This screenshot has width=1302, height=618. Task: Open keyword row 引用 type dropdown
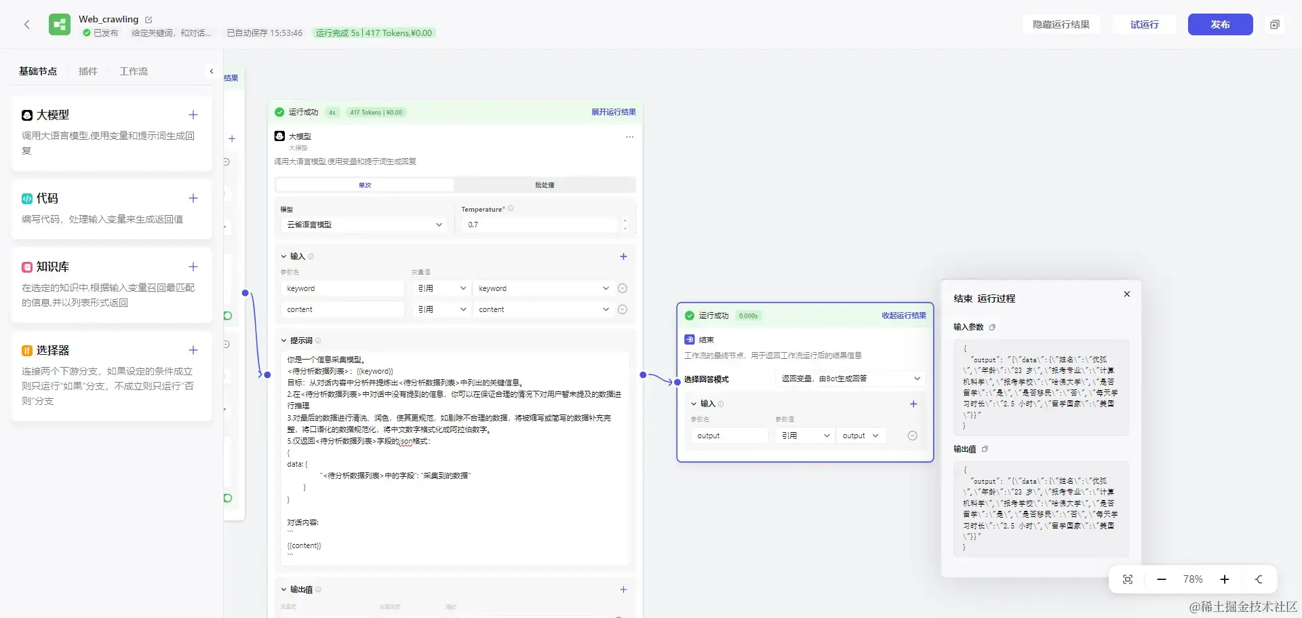[442, 288]
